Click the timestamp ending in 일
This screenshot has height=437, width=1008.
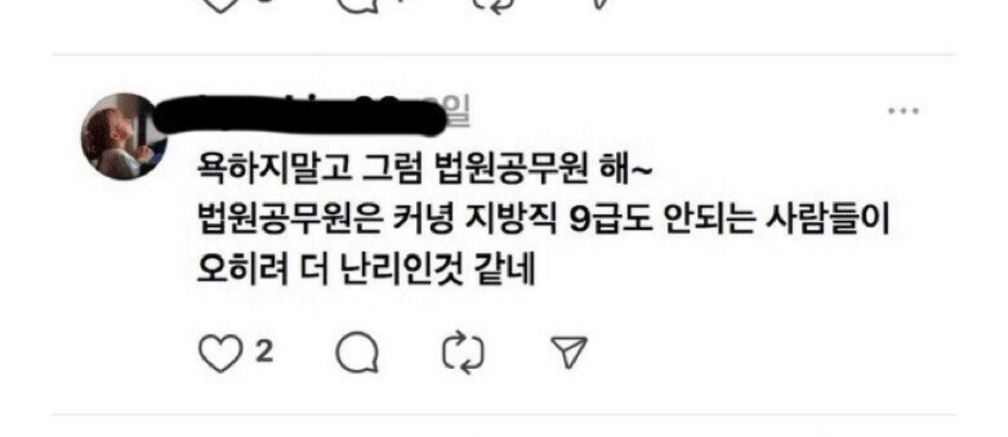click(x=458, y=109)
